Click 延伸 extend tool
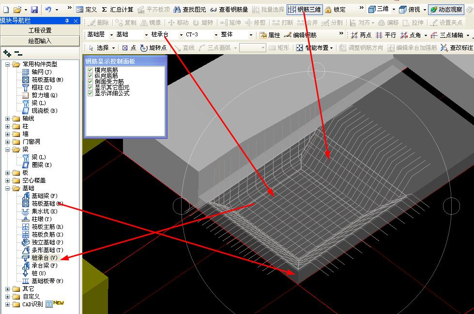474x314 pixels. [x=230, y=23]
